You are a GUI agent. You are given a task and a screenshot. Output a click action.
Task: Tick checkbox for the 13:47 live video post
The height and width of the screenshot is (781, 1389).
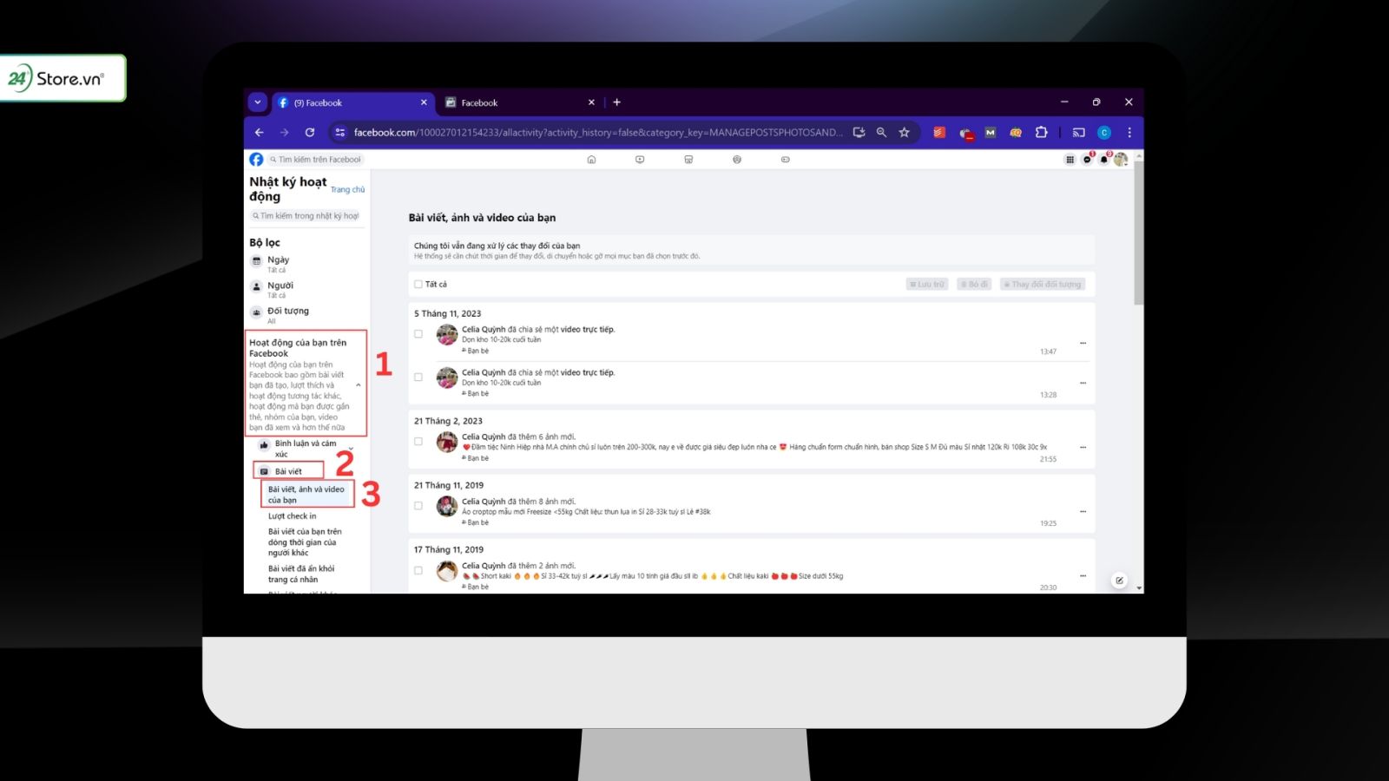[x=418, y=334]
